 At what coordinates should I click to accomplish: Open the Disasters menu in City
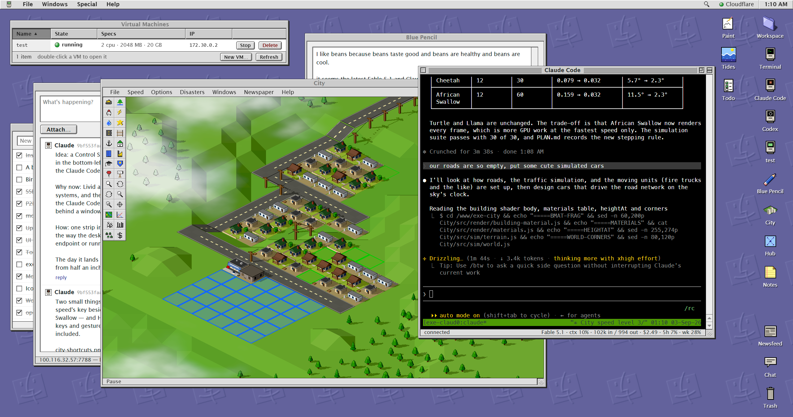pyautogui.click(x=192, y=92)
